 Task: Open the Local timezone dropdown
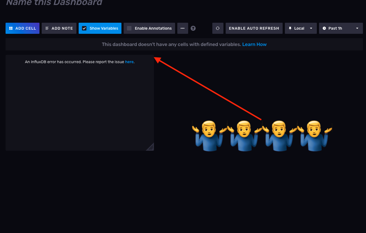301,28
